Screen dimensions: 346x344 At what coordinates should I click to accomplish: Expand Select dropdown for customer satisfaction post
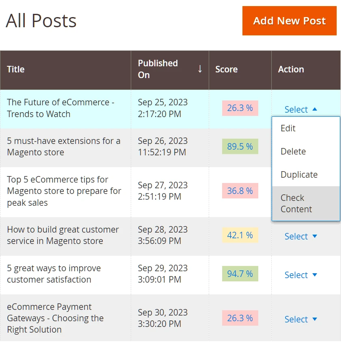[x=301, y=275]
